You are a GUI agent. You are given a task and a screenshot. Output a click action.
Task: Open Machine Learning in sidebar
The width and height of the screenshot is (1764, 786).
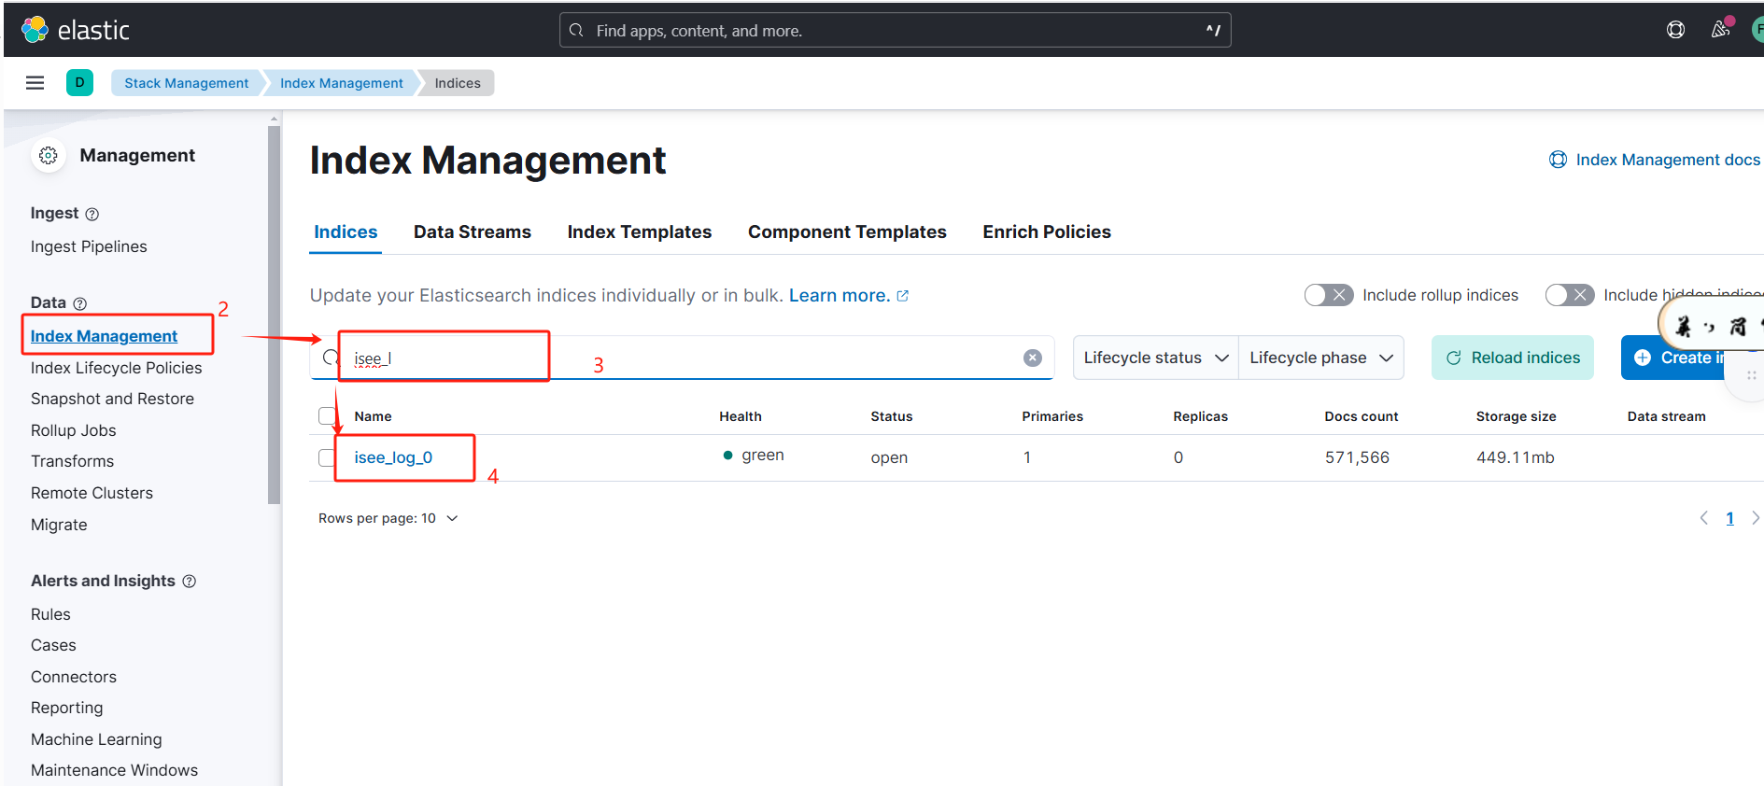click(96, 739)
